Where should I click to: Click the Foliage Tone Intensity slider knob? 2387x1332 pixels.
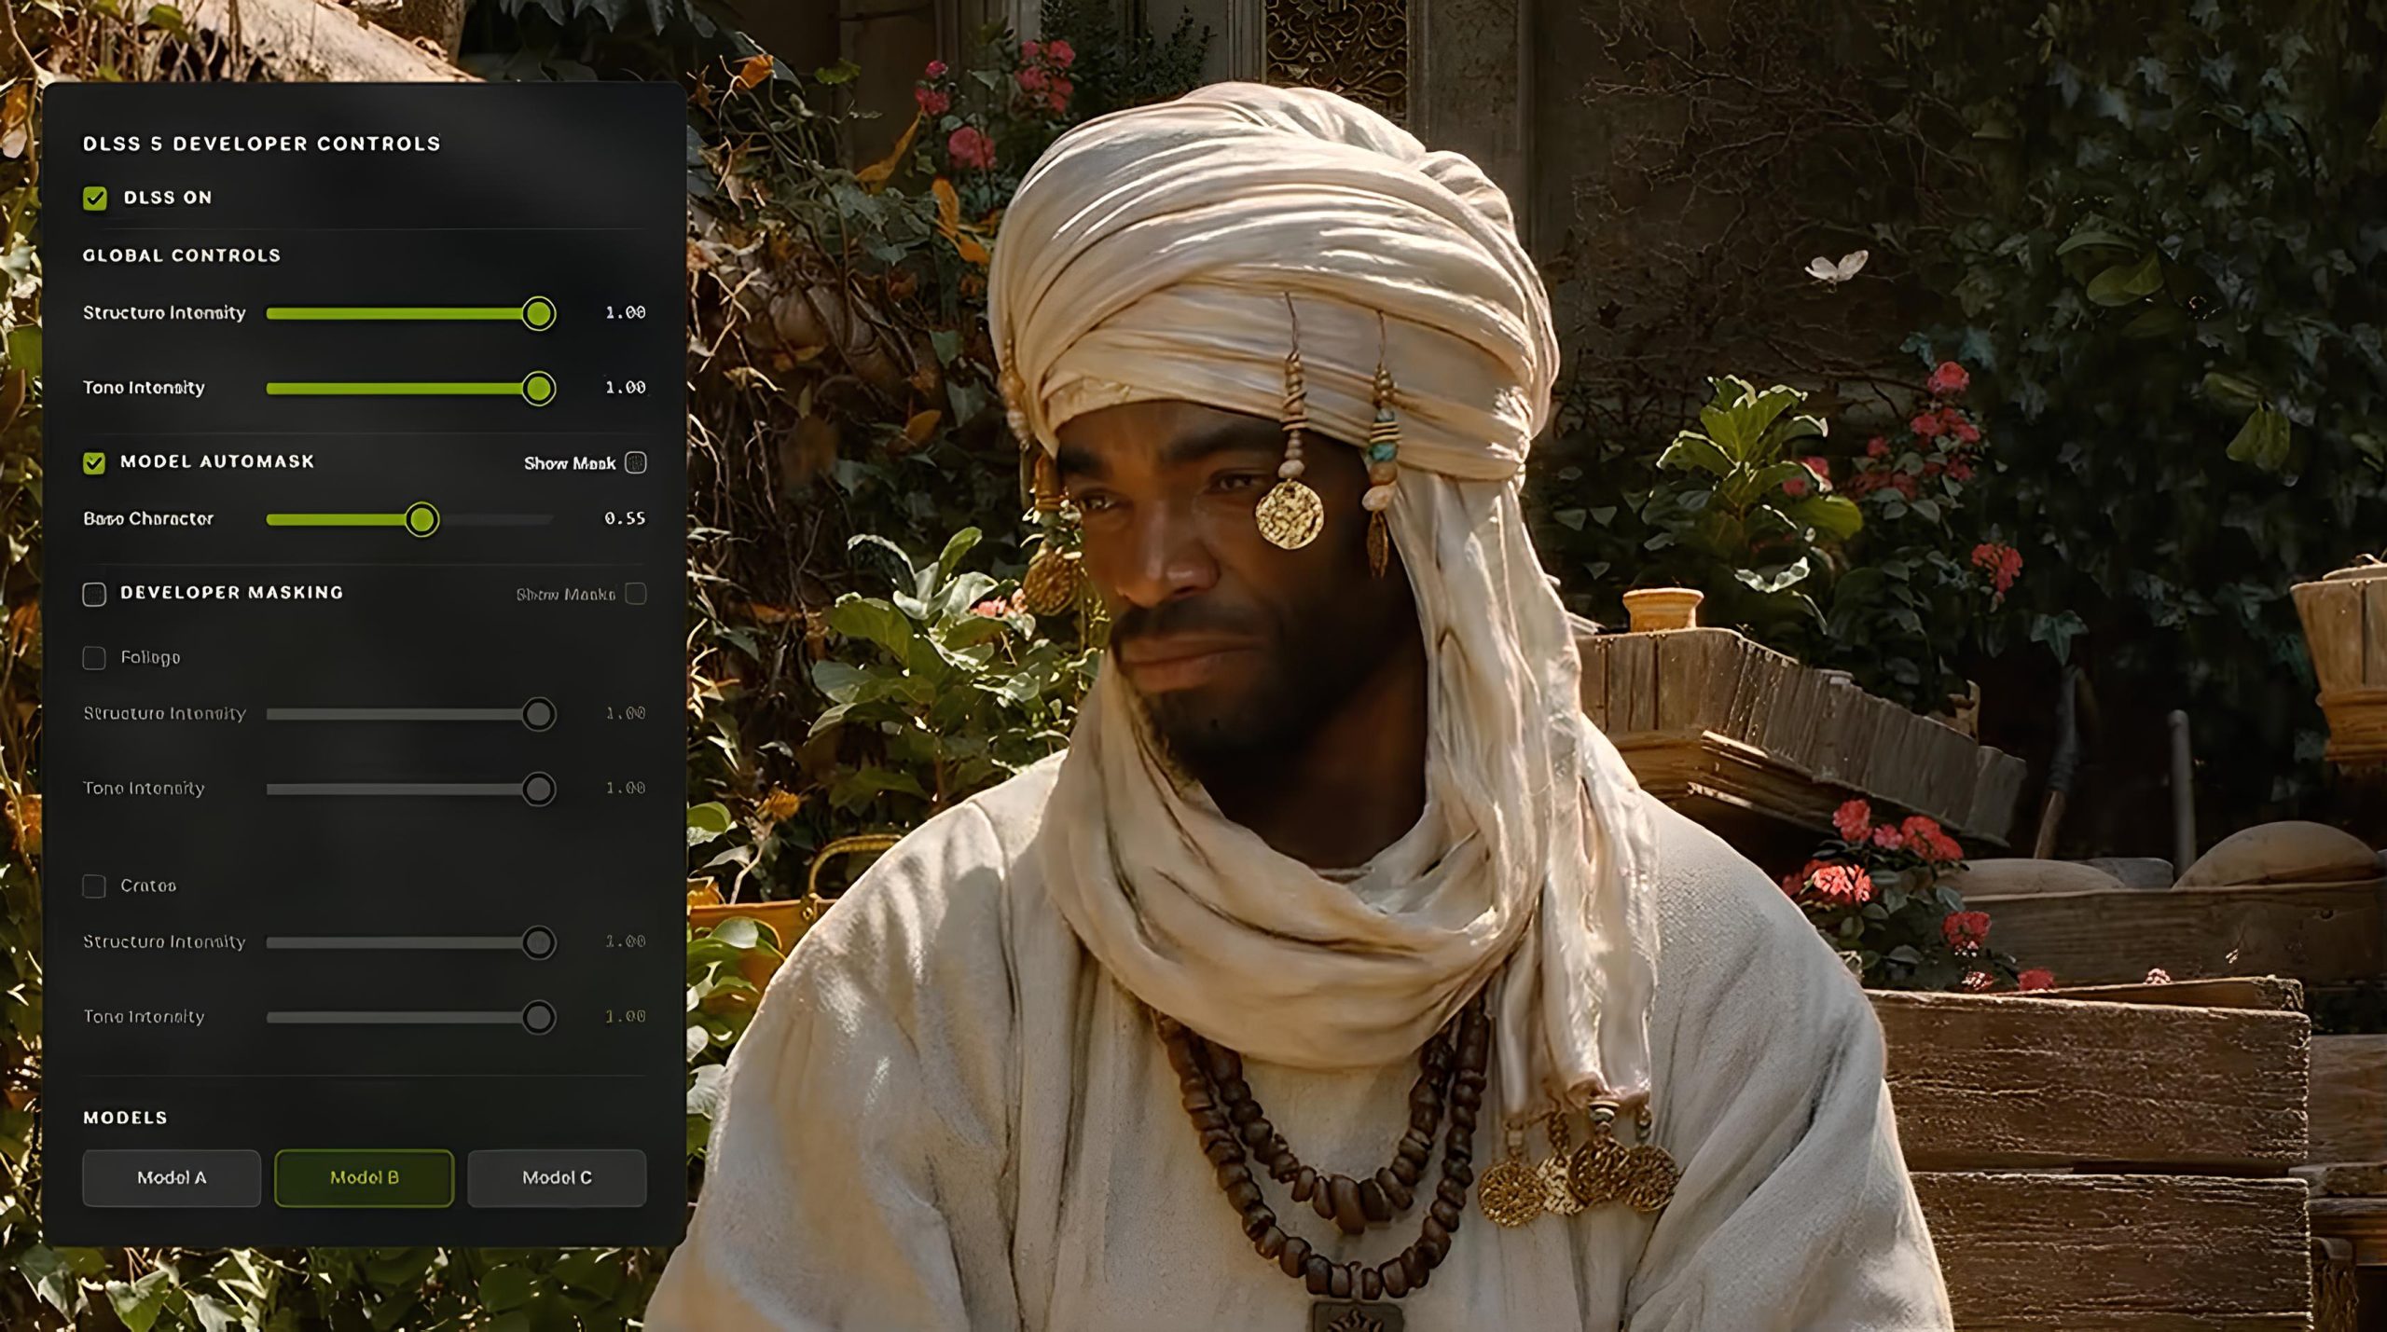[538, 789]
